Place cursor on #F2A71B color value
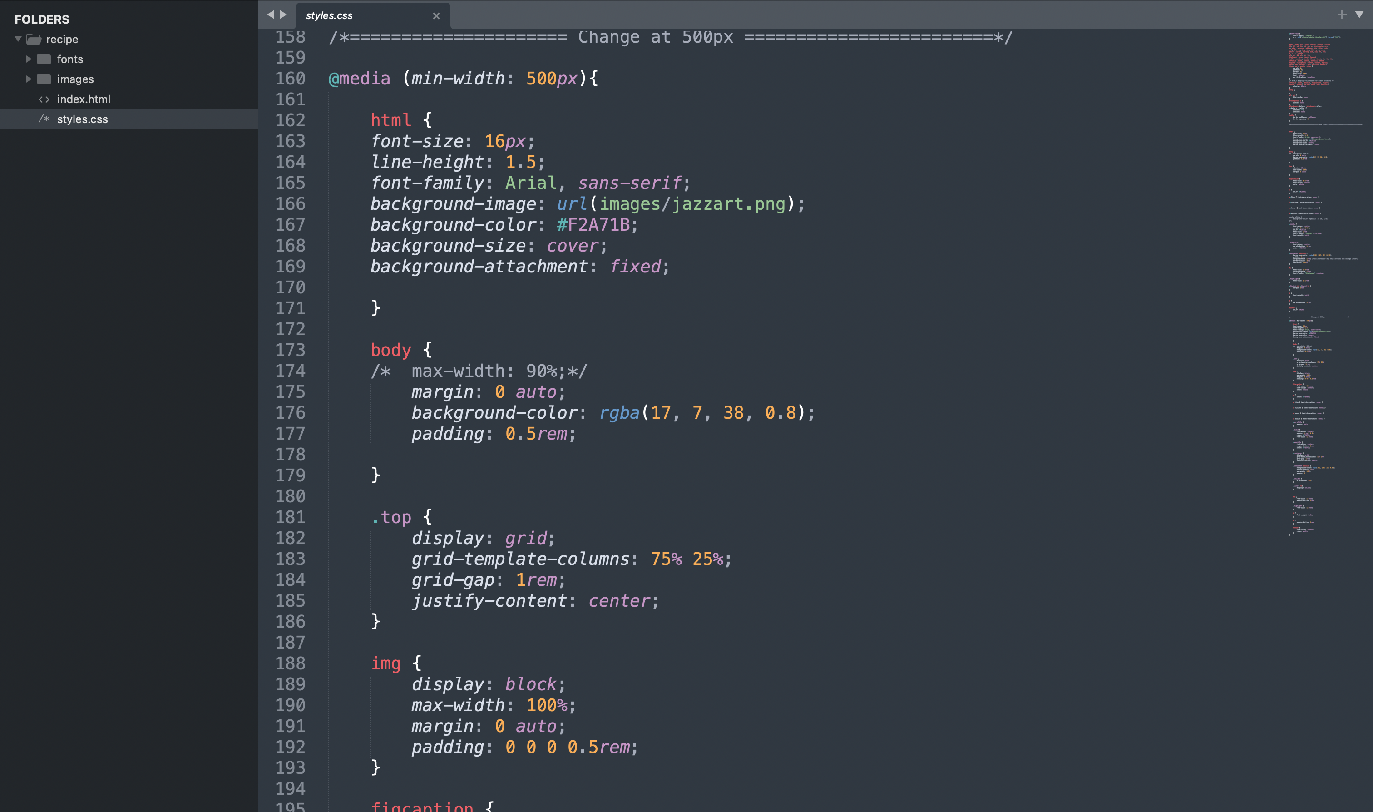1373x812 pixels. click(593, 225)
